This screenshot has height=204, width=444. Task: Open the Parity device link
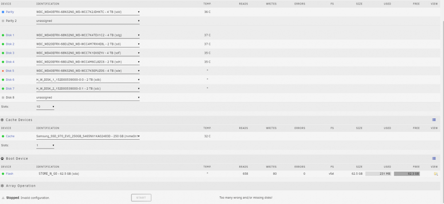(10, 12)
